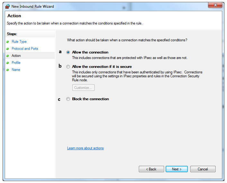227x183 pixels.
Task: Click the Customize button
Action: pyautogui.click(x=83, y=88)
